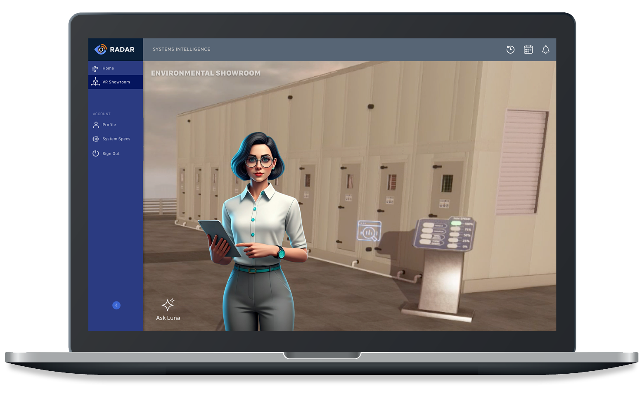The image size is (642, 396).
Task: Switch fan speed to 0%
Action: point(452,246)
